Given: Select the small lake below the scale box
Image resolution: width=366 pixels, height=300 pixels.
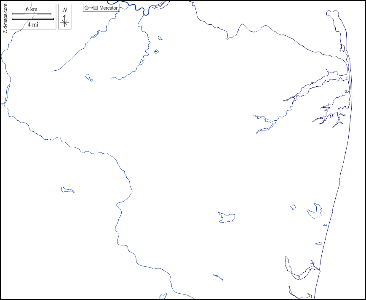Looking at the screenshot, I should click(89, 77).
